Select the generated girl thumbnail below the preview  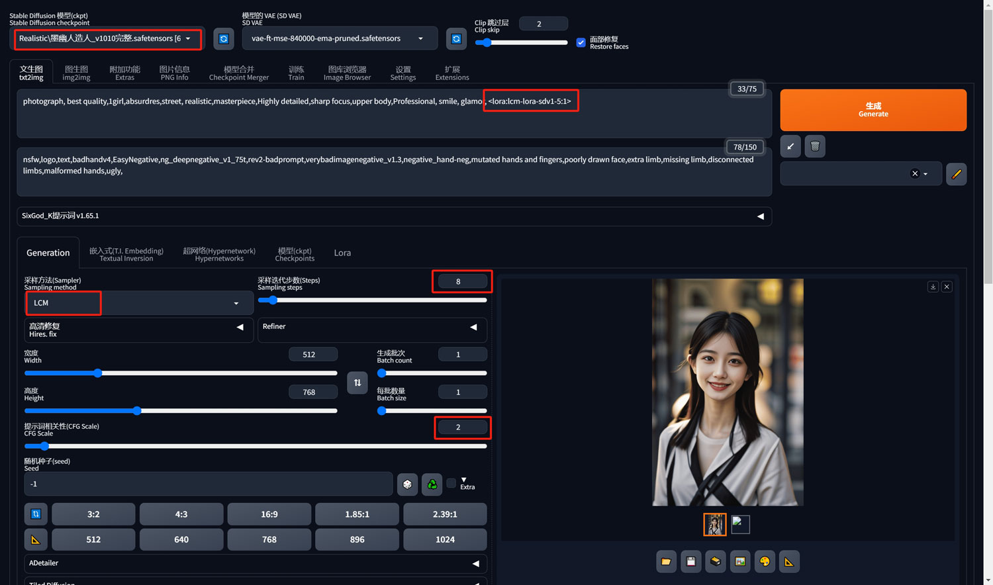[x=714, y=524]
